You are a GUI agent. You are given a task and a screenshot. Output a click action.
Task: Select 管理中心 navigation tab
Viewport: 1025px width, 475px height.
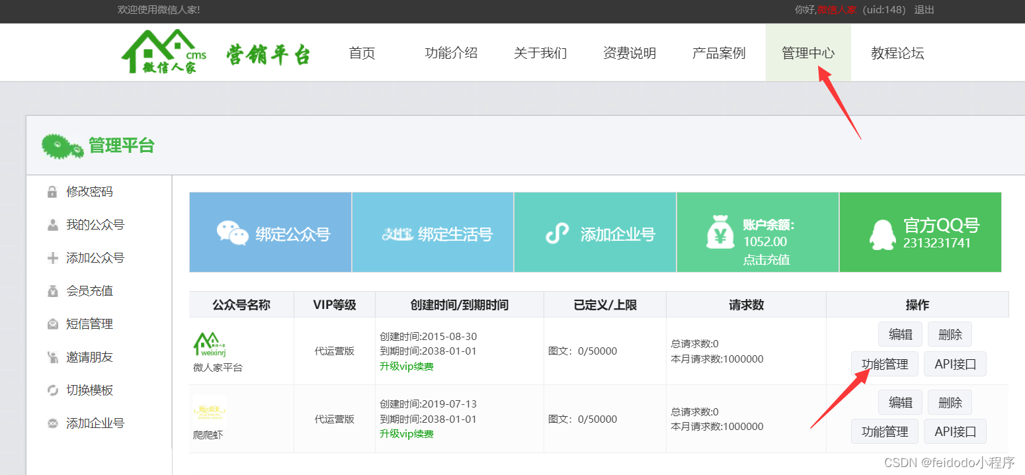pyautogui.click(x=808, y=53)
